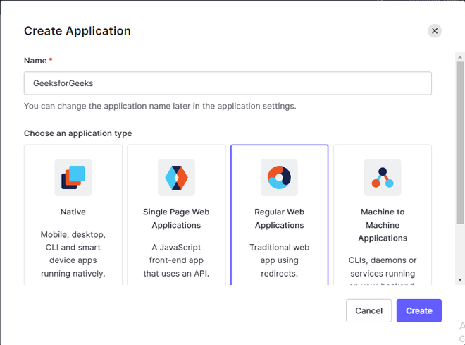Click the Native application type icon
This screenshot has width=465, height=345.
pyautogui.click(x=73, y=177)
